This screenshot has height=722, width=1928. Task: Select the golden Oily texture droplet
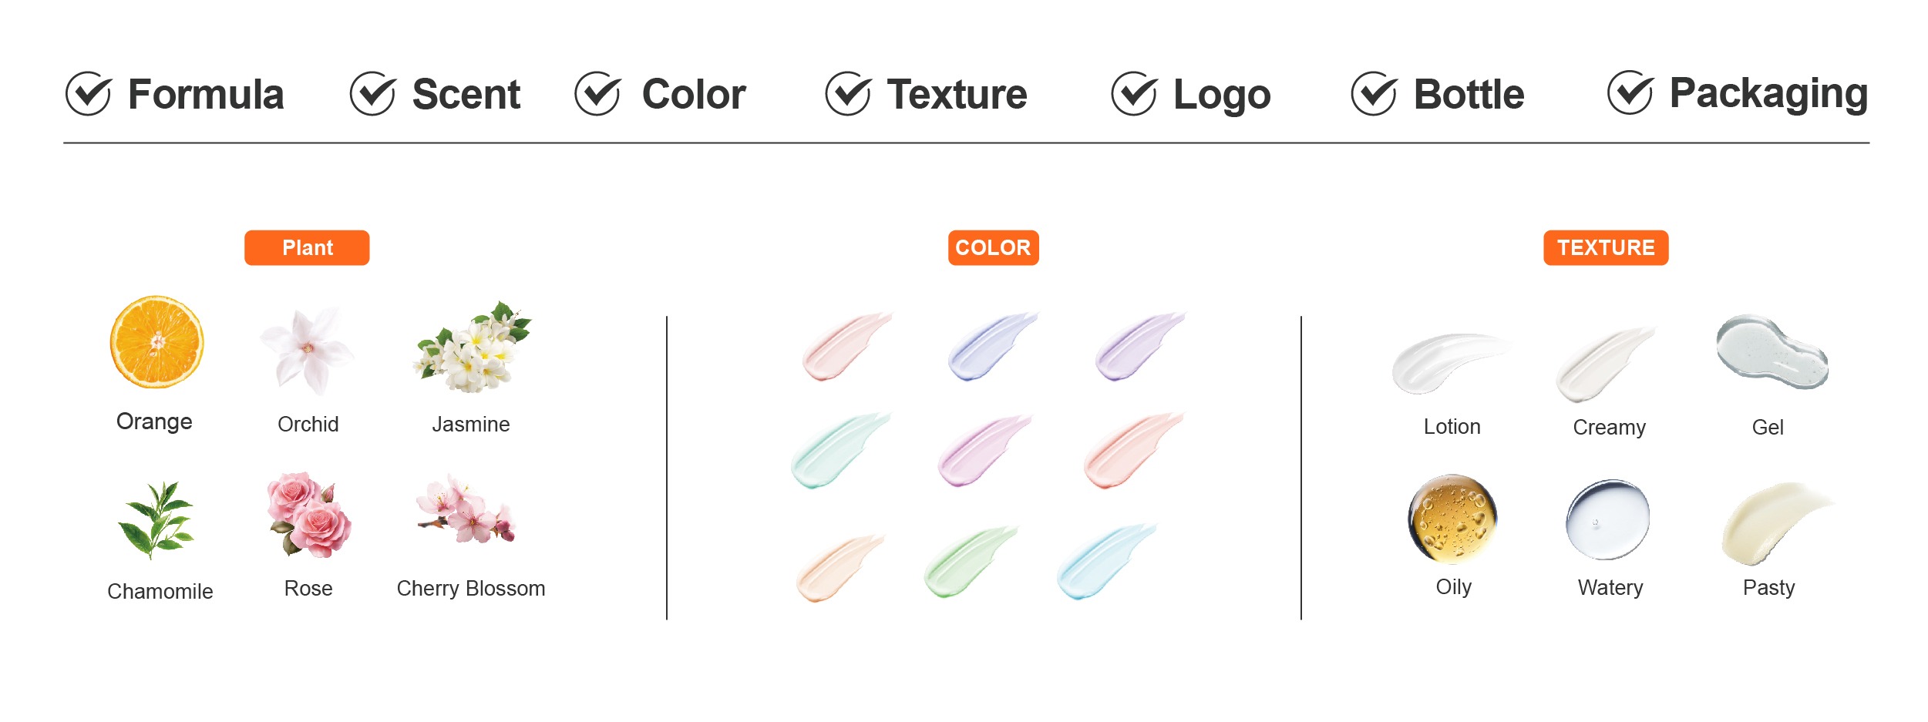[1452, 519]
